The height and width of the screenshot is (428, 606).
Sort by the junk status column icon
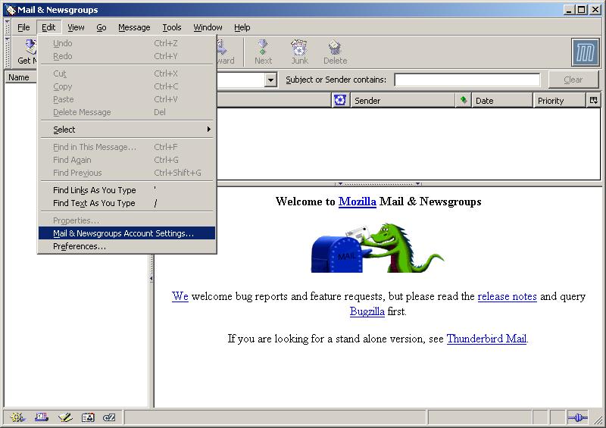click(340, 100)
